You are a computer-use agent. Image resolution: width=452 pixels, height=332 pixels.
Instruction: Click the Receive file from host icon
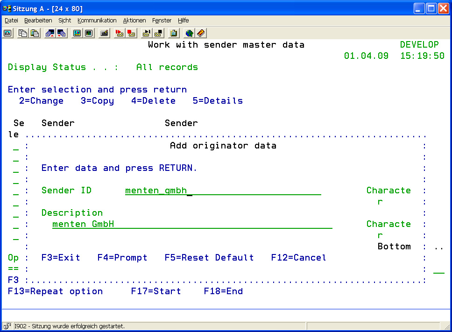click(x=62, y=33)
